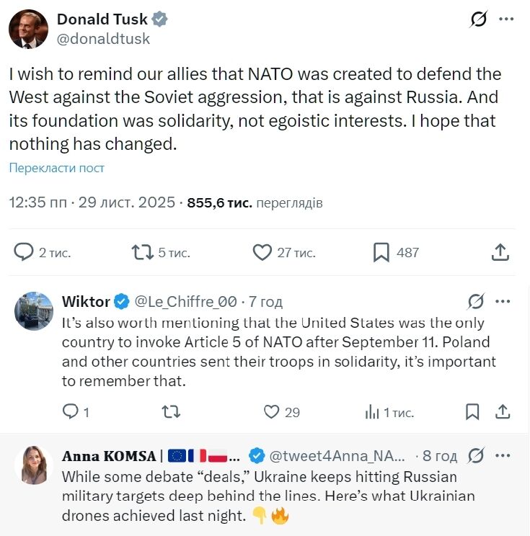Like Wiktor's comment
530x536 pixels.
(x=271, y=412)
